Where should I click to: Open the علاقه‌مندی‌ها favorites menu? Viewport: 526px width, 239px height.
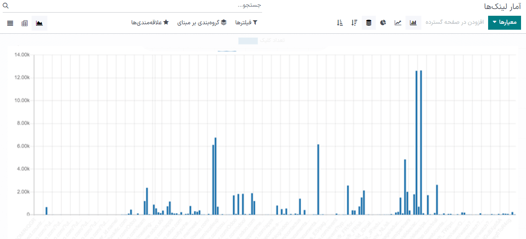click(150, 23)
